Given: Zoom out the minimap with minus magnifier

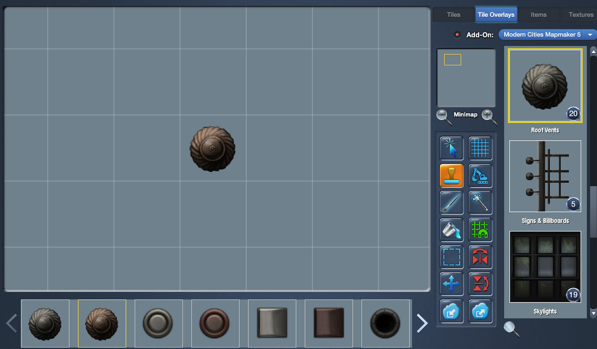Looking at the screenshot, I should (443, 116).
